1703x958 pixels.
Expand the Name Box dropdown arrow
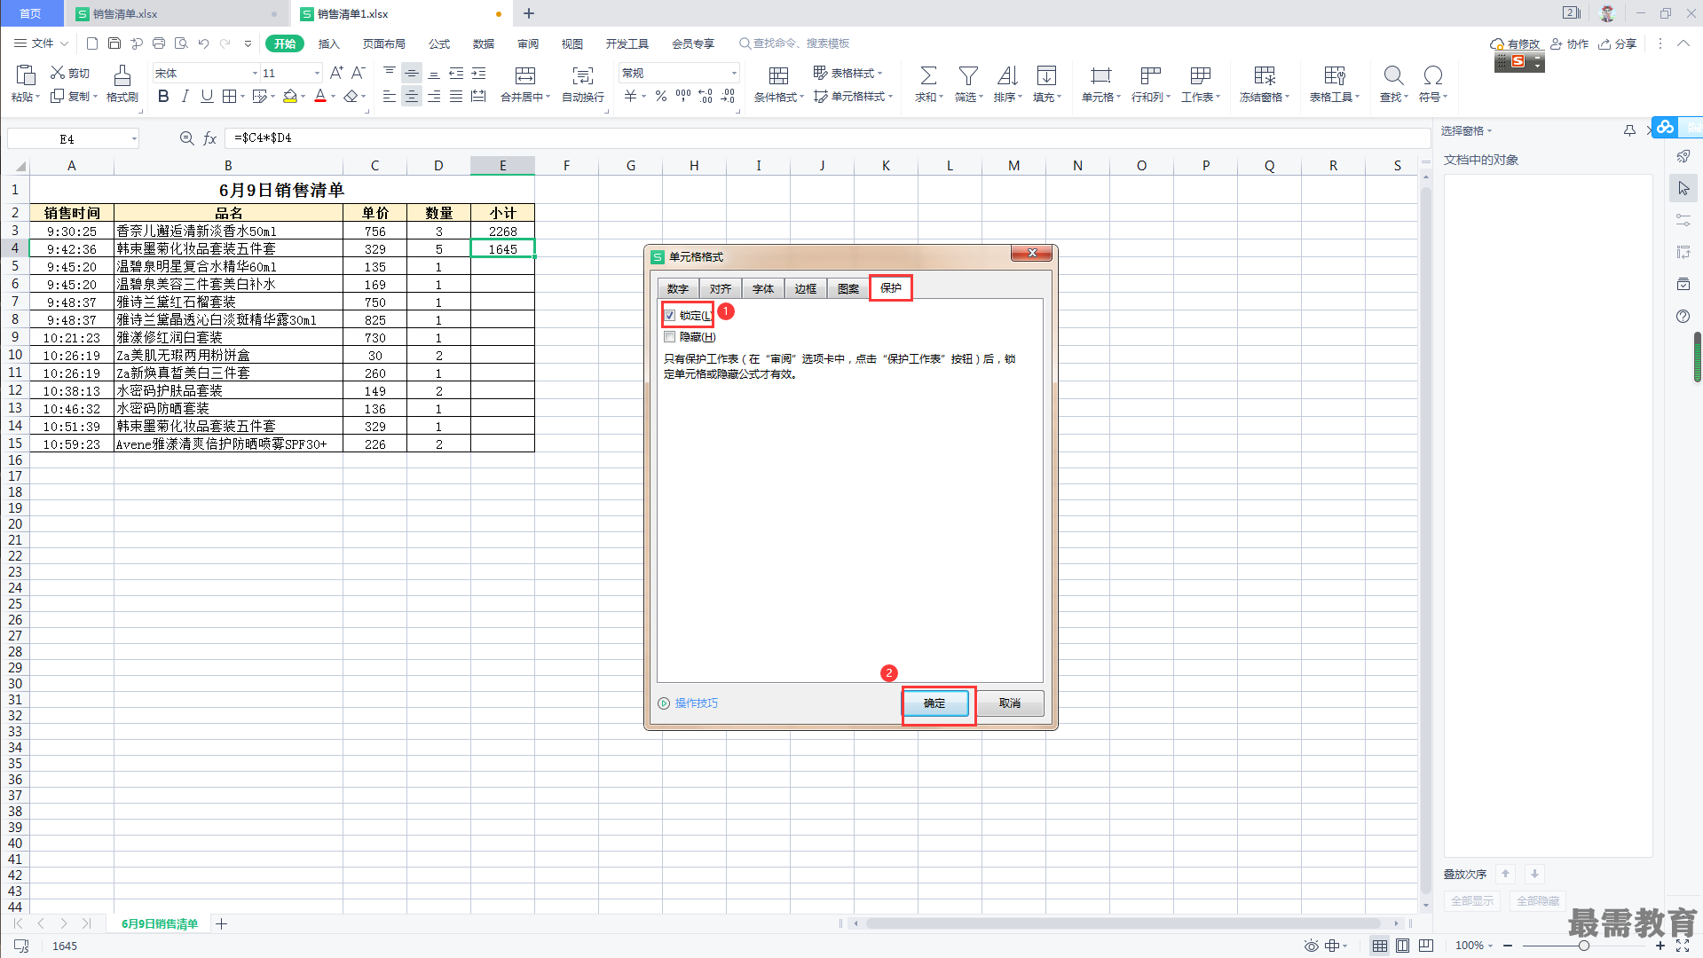(134, 138)
